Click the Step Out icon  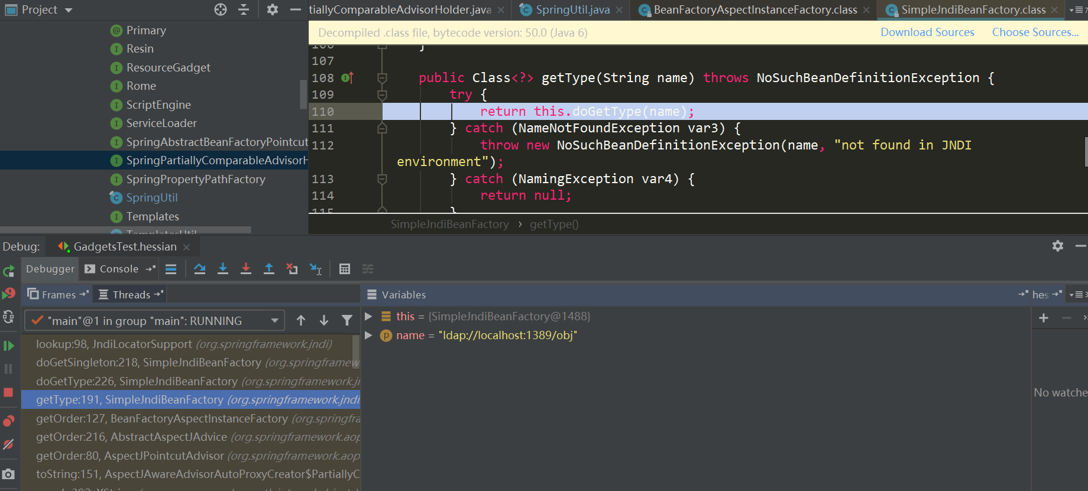point(269,269)
